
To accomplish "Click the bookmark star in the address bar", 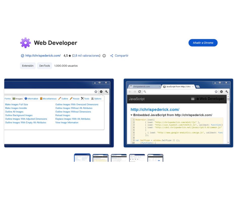I will (x=96, y=92).
